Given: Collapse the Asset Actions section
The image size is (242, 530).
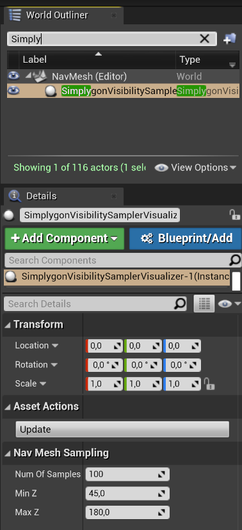Looking at the screenshot, I should pyautogui.click(x=8, y=407).
